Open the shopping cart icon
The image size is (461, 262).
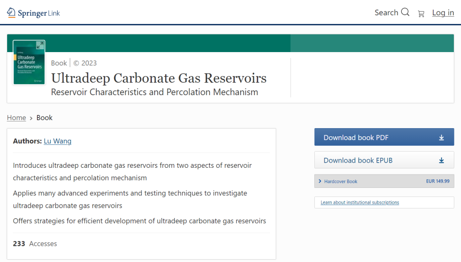(x=421, y=13)
